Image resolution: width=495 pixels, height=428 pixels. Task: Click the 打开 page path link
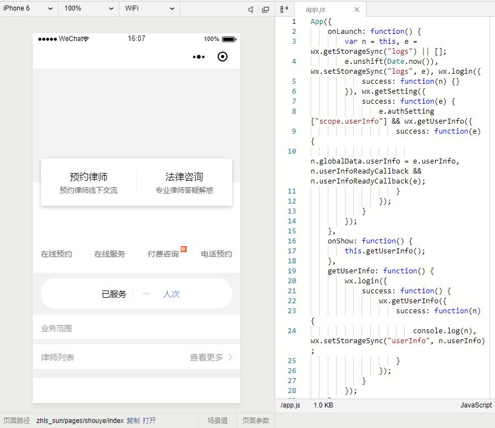click(x=149, y=421)
